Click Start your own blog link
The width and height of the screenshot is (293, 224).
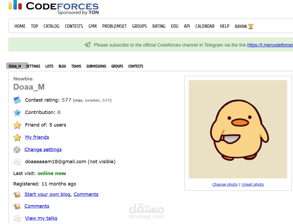click(x=48, y=194)
